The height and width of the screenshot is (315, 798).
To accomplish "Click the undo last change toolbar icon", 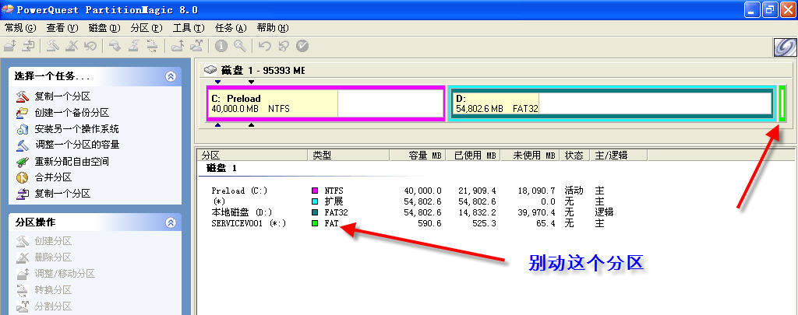I will pos(264,46).
